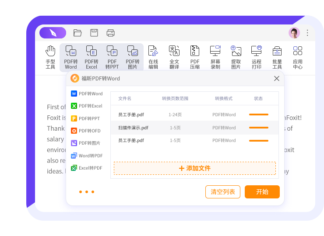Open 全文翻译 translation tool
Image resolution: width=324 pixels, height=236 pixels.
point(174,57)
